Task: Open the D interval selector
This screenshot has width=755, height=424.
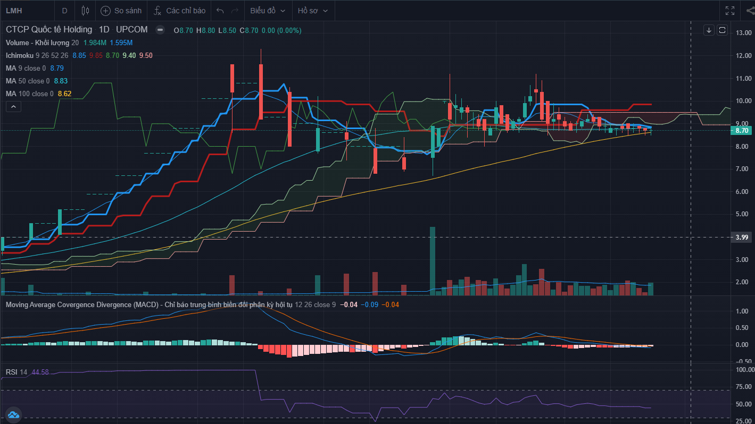Action: [64, 11]
